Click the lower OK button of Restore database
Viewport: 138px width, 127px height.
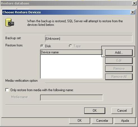(79, 121)
